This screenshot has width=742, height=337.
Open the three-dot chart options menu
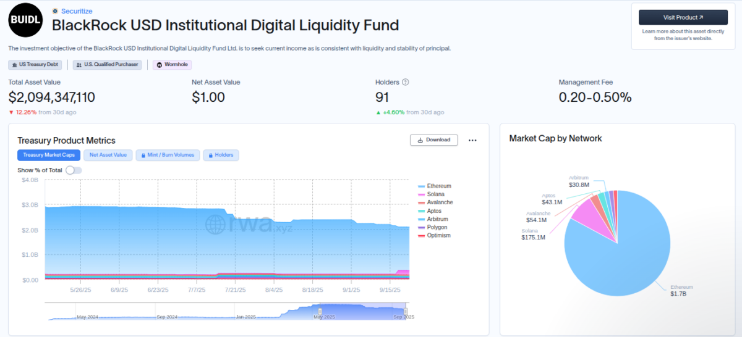click(472, 140)
